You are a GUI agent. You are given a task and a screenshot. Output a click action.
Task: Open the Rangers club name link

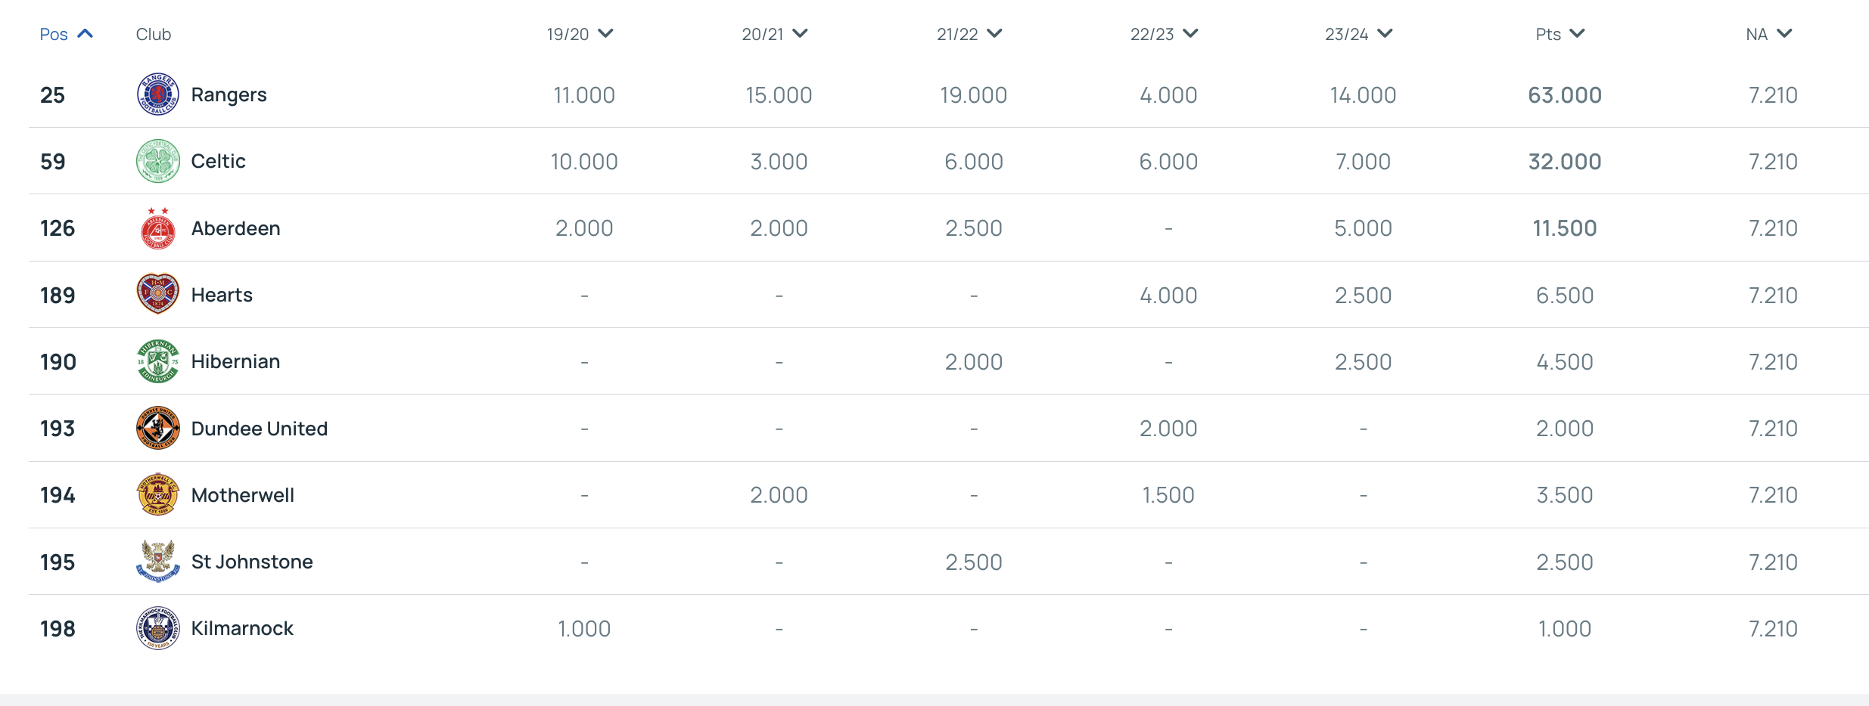(229, 94)
